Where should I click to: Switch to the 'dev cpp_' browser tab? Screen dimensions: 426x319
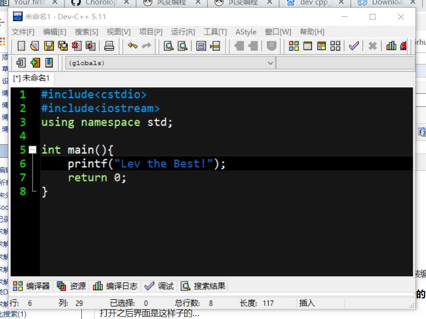314,2
